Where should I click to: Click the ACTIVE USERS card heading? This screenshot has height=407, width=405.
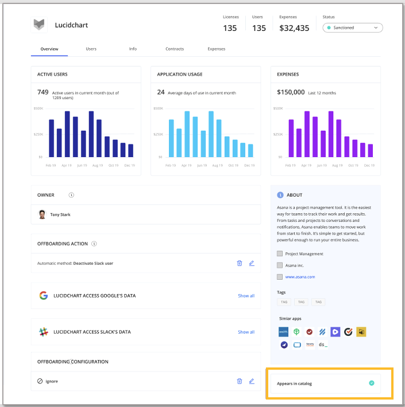[x=52, y=75]
